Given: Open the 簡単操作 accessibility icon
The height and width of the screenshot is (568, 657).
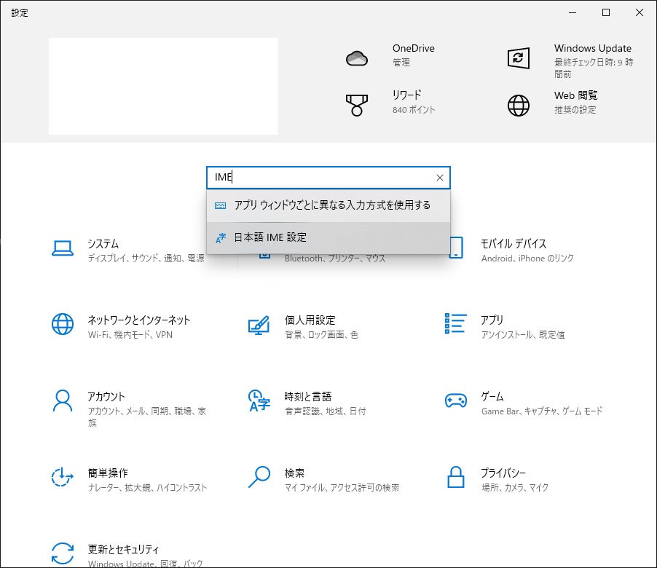Looking at the screenshot, I should (63, 477).
